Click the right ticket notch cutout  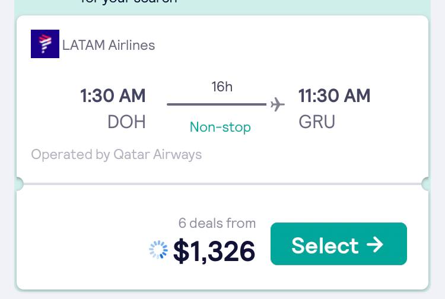[x=425, y=184]
